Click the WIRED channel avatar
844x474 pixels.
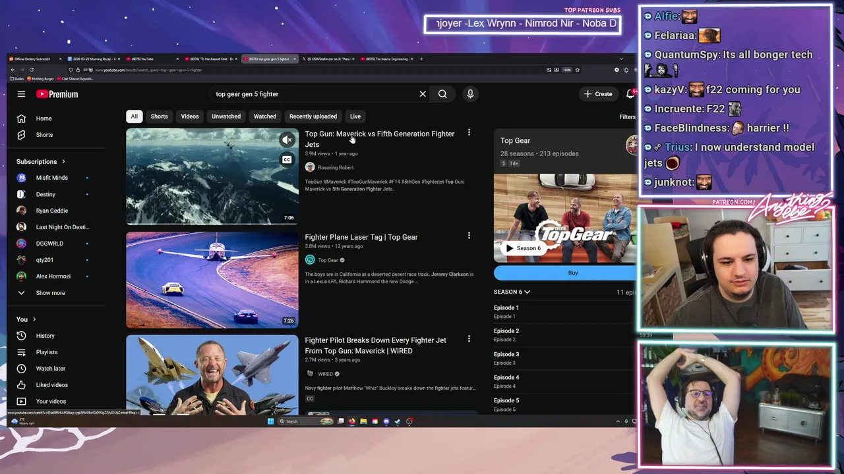(x=310, y=374)
